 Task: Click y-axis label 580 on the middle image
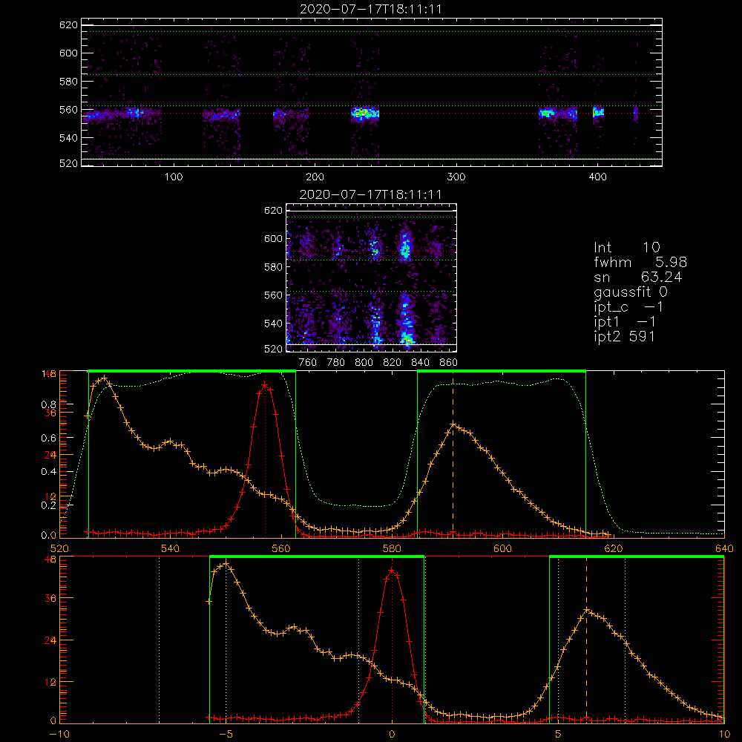click(x=274, y=267)
